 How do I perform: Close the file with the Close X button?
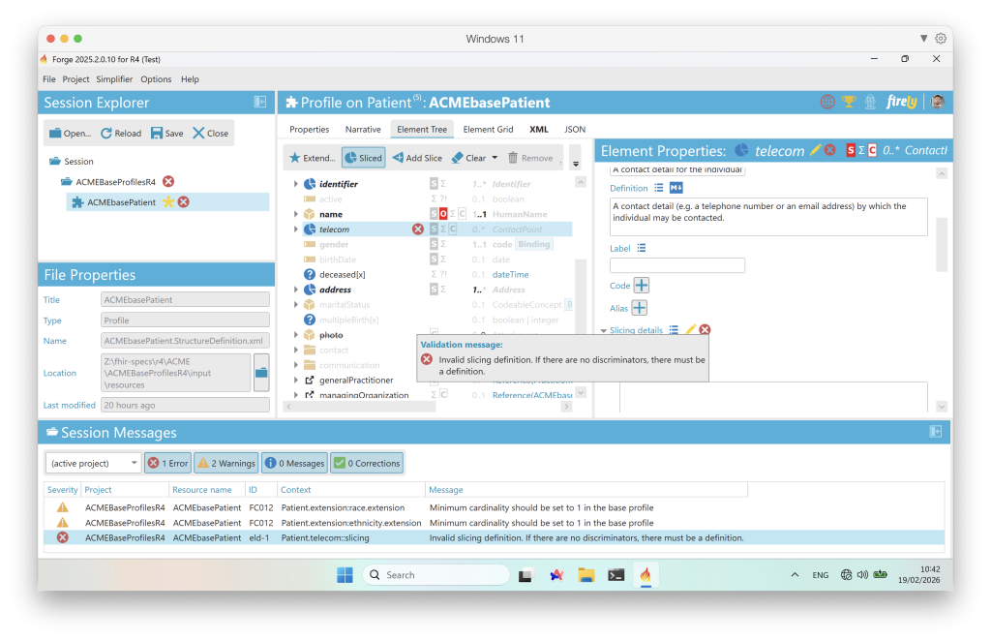pos(210,133)
